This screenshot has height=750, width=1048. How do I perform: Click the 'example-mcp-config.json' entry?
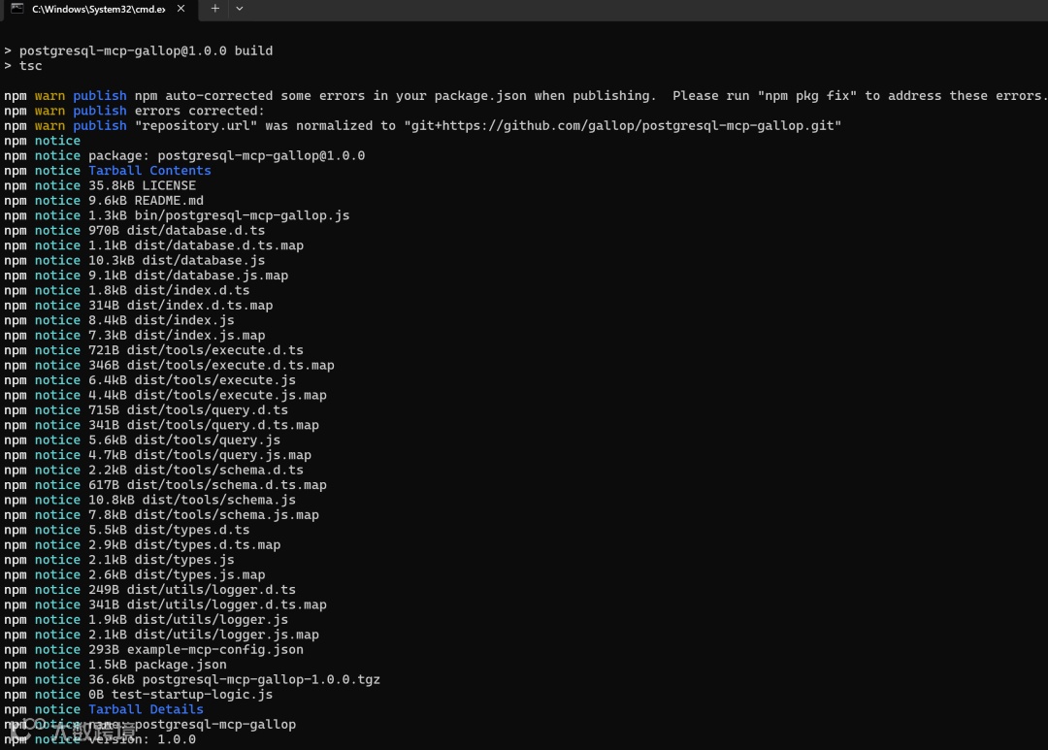[x=215, y=650]
